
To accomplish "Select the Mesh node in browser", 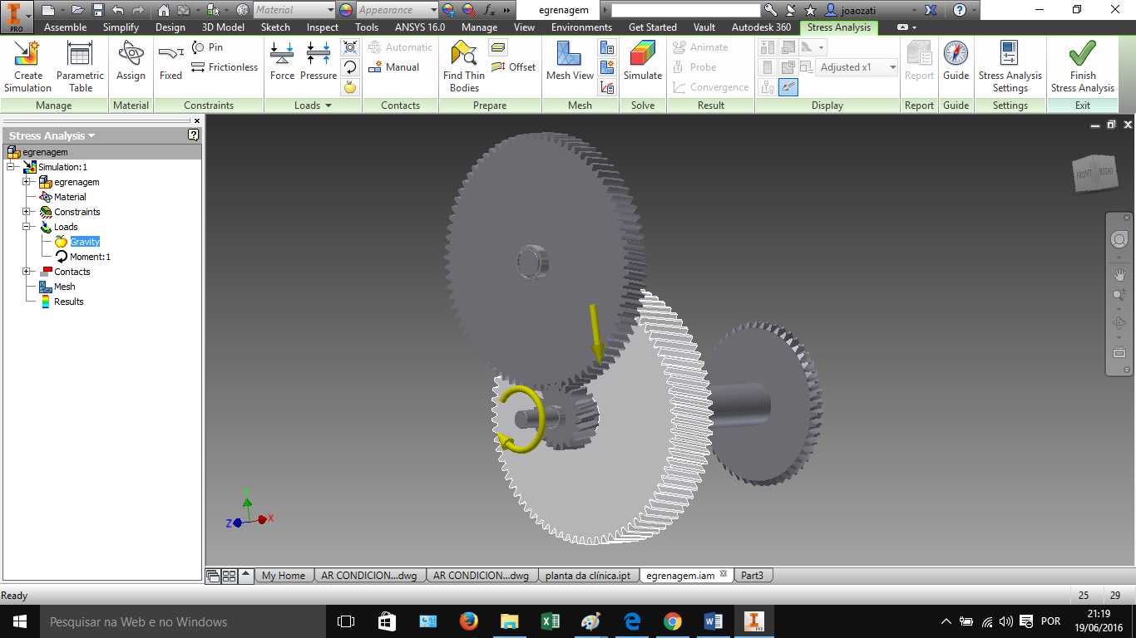I will point(64,287).
